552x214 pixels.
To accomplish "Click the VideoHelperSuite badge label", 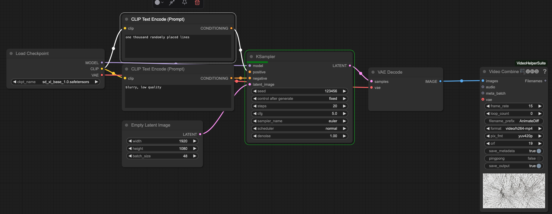I will point(531,63).
